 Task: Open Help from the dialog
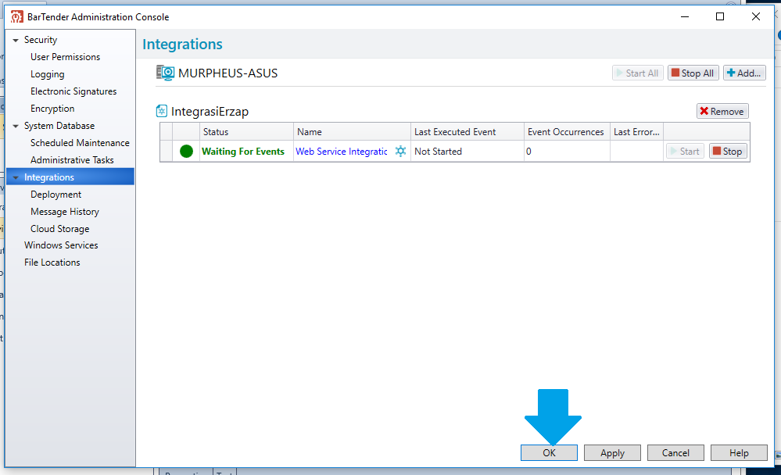(x=739, y=452)
